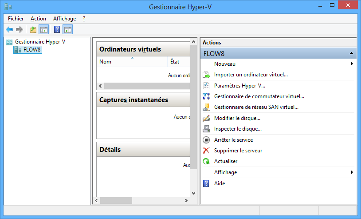
Task: Click Inspecter le disque action
Action: pos(238,129)
